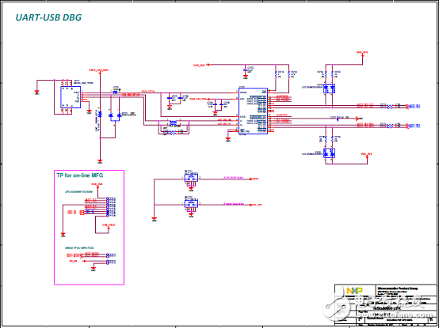Image resolution: width=439 pixels, height=328 pixels.
Task: Click the ground symbol below switch wiring
Action: (x=154, y=220)
